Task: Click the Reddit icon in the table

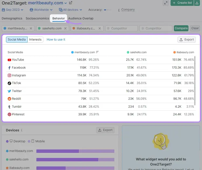Action: tap(9, 99)
